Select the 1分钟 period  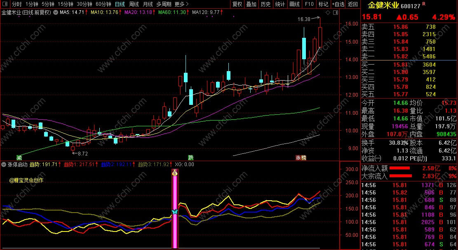[32, 4]
